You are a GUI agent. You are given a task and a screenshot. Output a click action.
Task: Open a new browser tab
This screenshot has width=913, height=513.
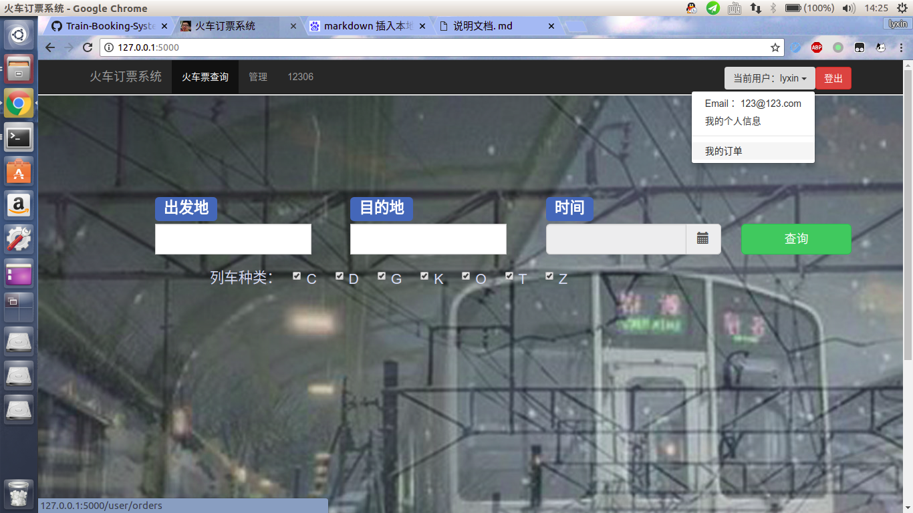click(575, 27)
